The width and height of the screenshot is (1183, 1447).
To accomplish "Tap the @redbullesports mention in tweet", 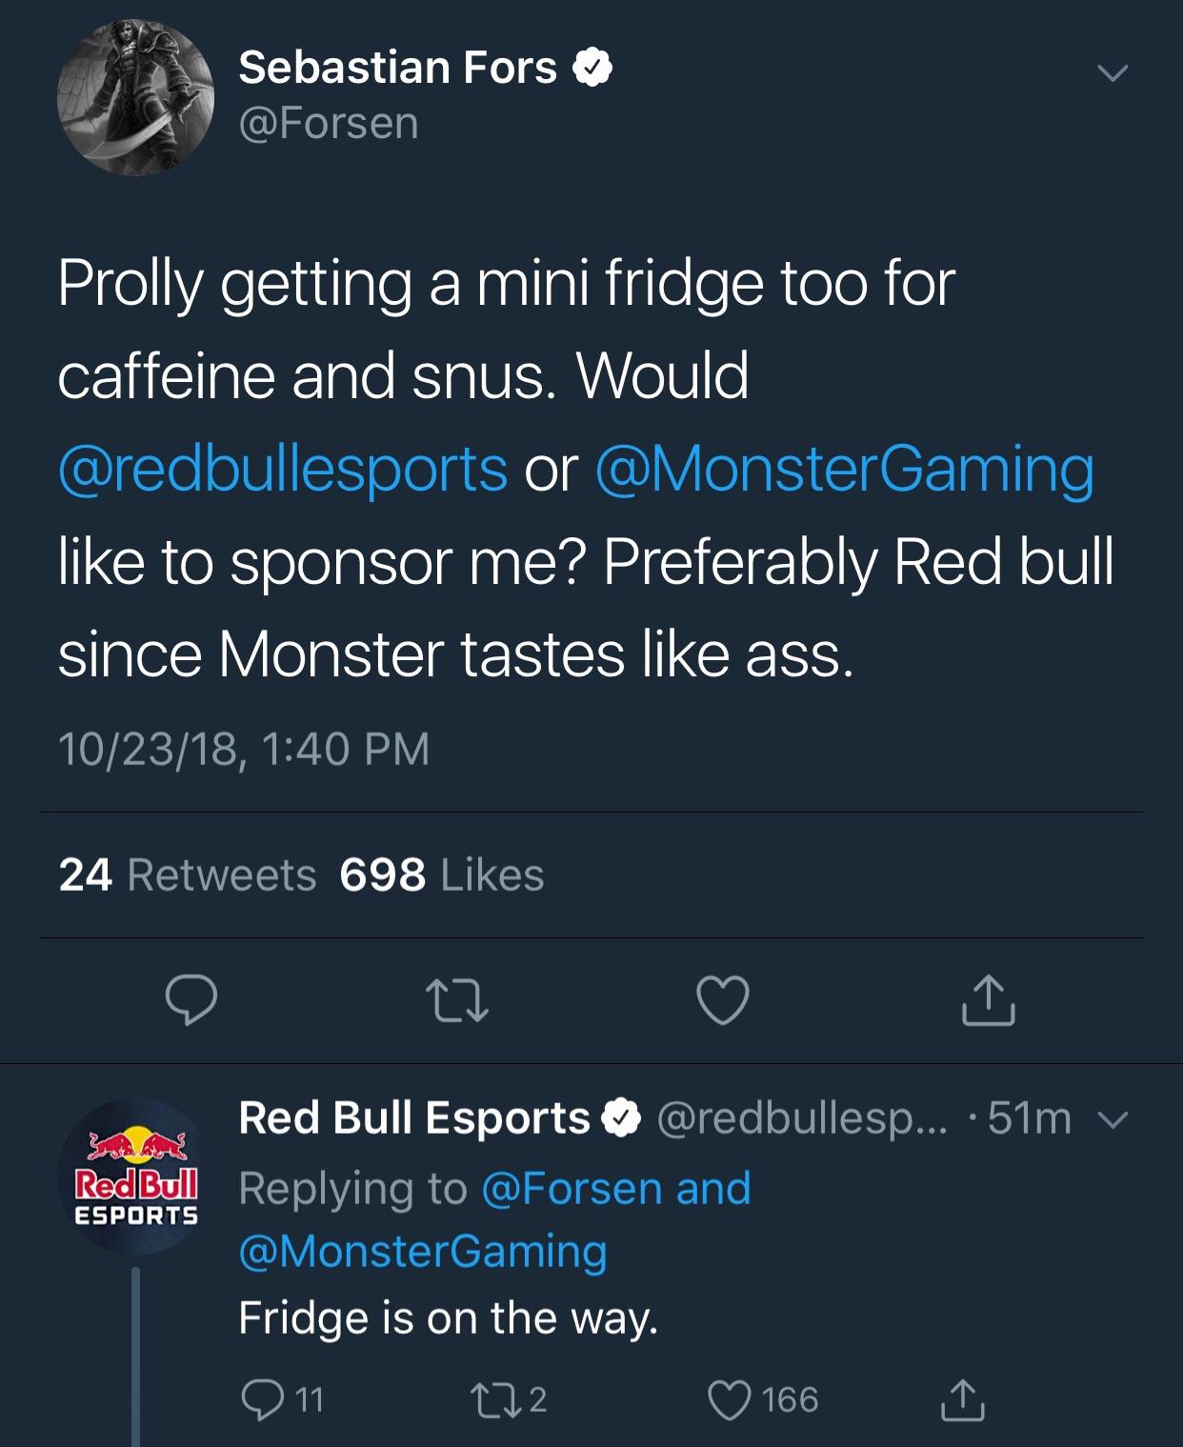I will 283,469.
